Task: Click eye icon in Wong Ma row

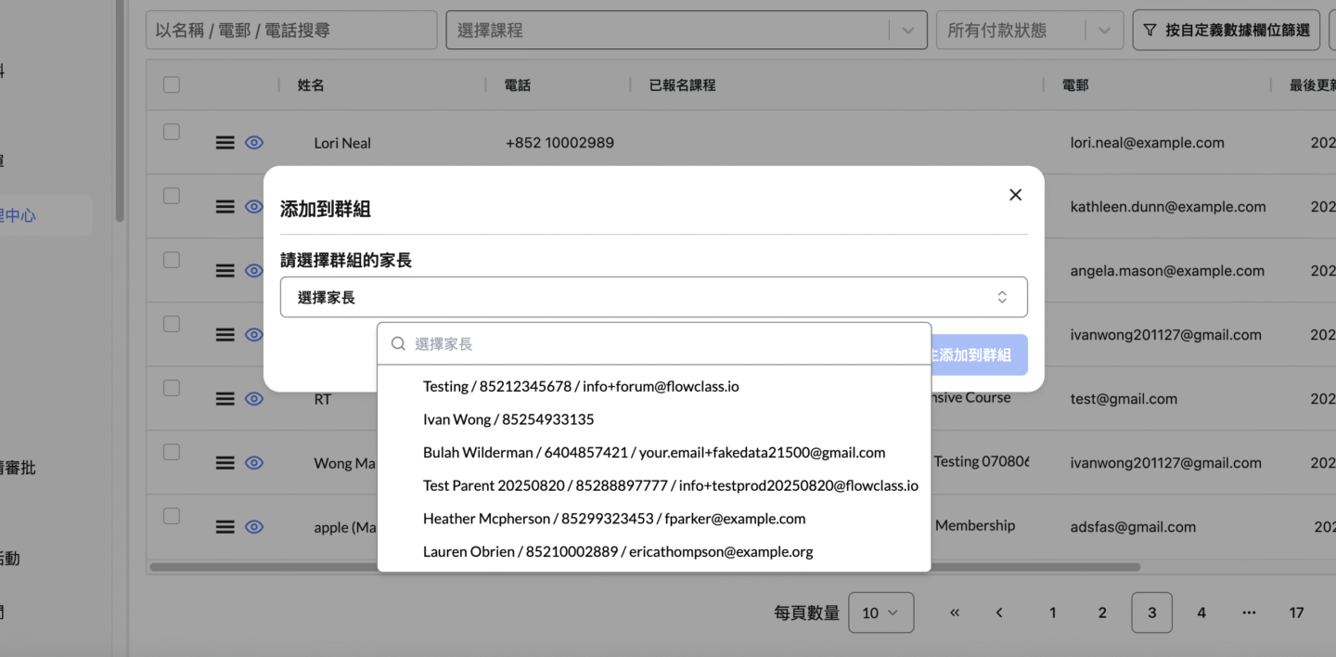Action: (254, 463)
